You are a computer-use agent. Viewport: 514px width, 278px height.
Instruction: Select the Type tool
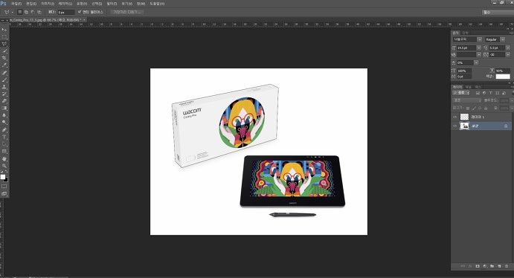4,138
